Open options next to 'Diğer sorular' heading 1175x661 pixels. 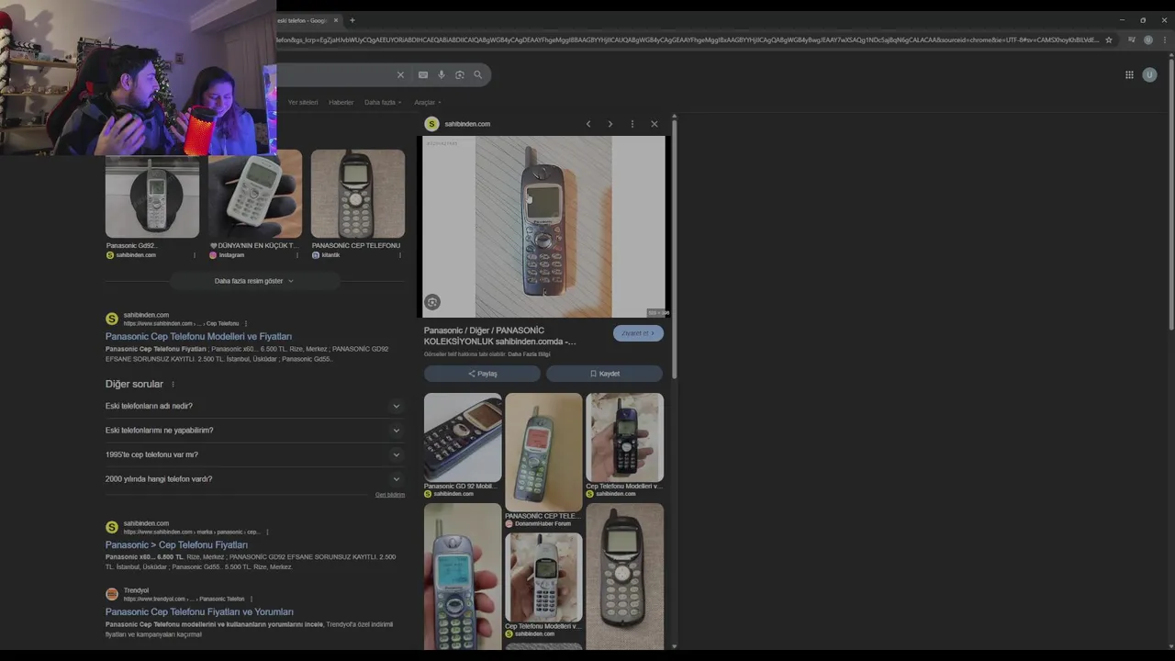tap(173, 385)
